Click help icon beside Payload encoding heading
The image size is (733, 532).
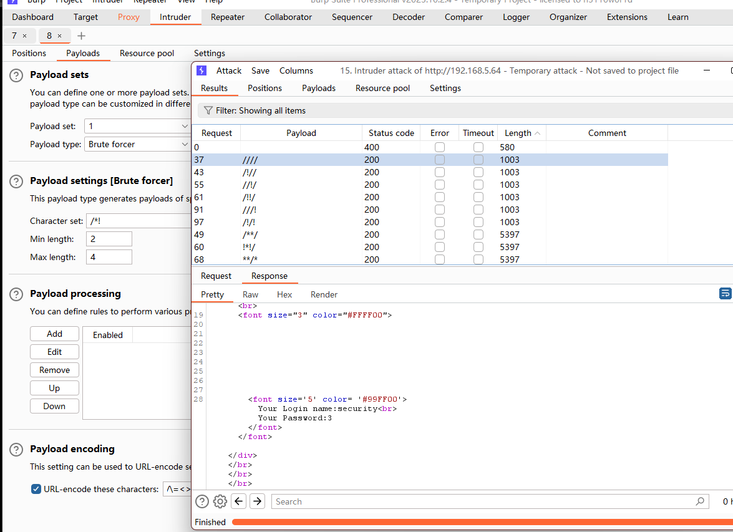[16, 449]
